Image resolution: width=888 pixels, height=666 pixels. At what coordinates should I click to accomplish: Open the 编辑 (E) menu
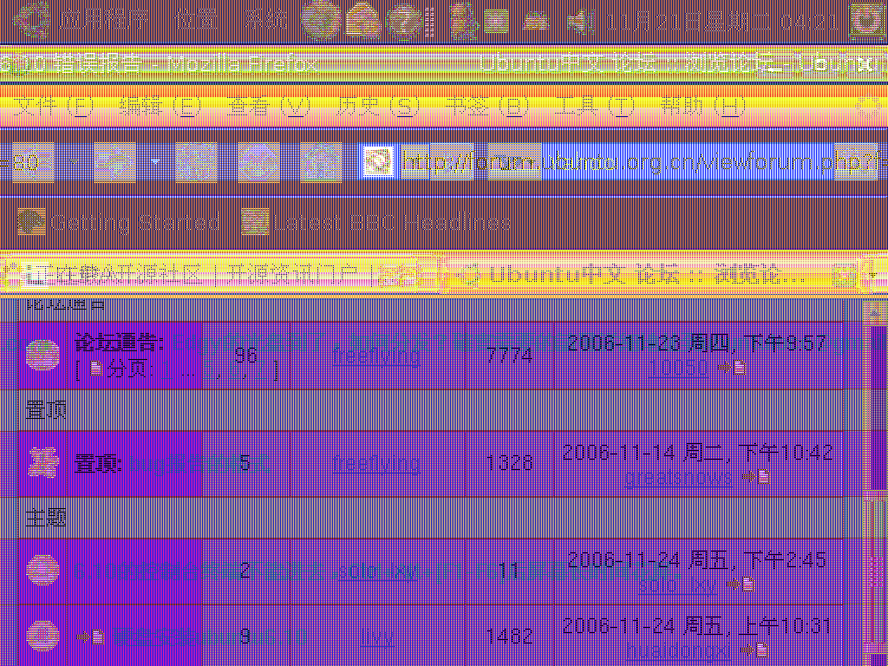(160, 107)
